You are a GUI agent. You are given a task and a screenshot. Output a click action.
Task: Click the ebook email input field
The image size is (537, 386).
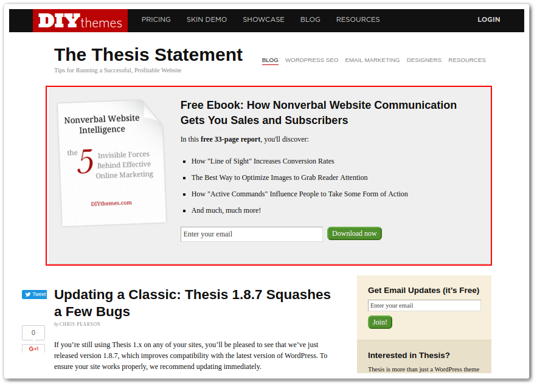pyautogui.click(x=251, y=234)
